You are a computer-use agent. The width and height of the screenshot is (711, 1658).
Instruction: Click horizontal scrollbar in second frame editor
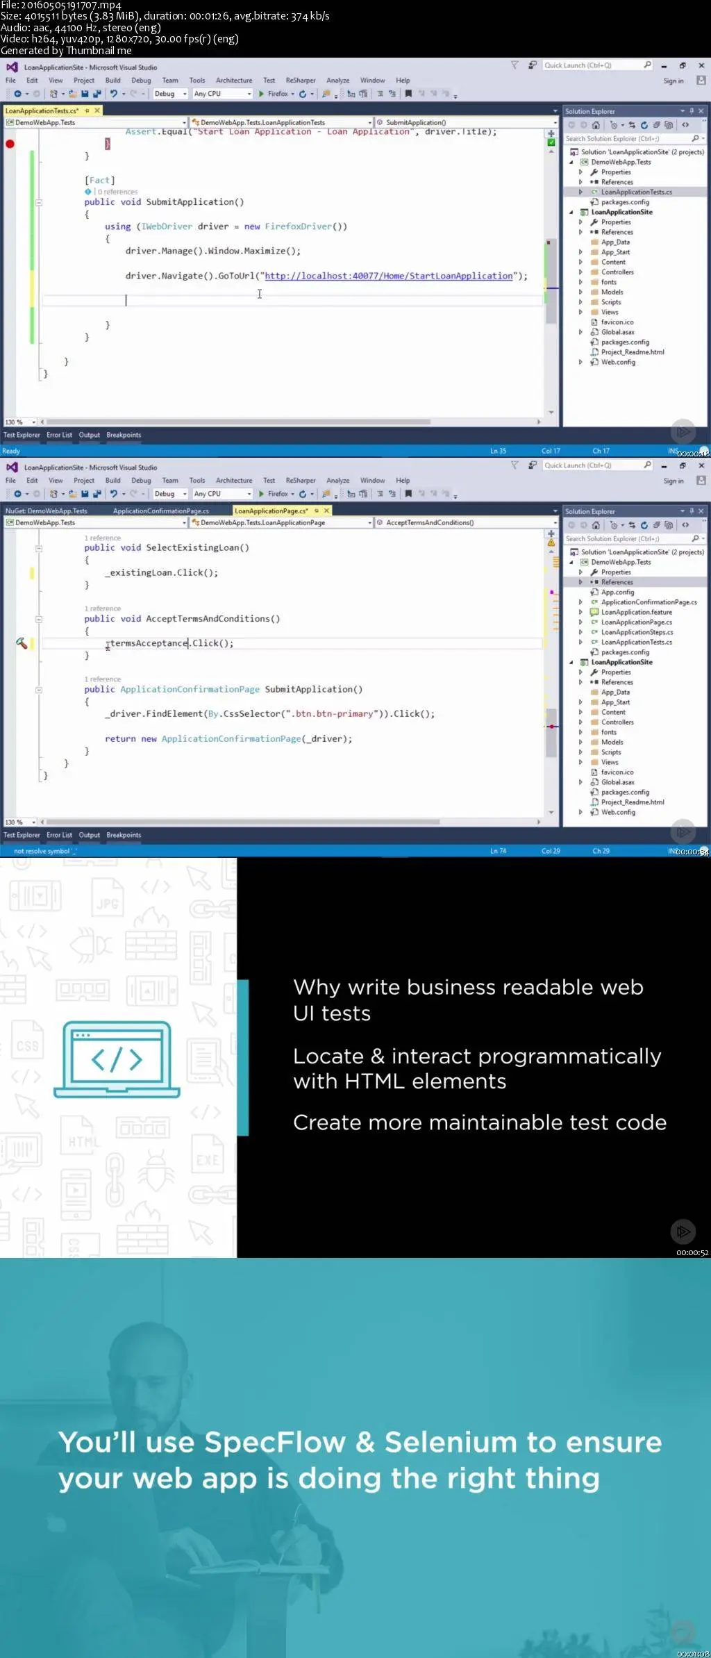click(x=243, y=822)
